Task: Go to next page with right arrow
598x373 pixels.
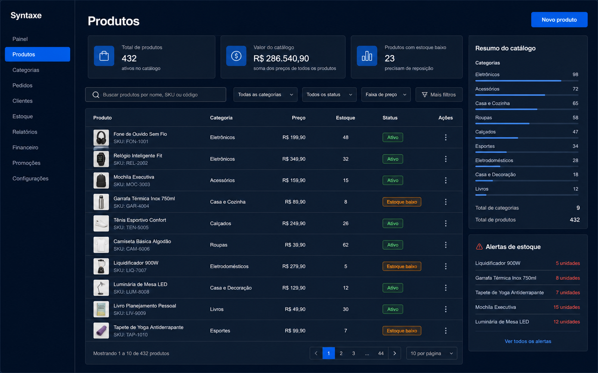Action: pos(395,353)
